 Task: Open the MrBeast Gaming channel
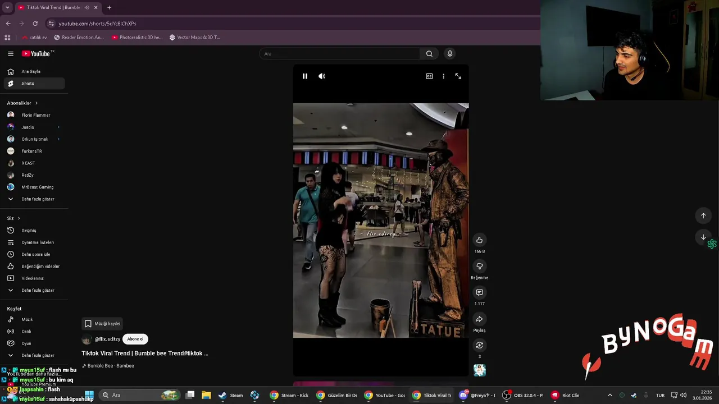(34, 187)
